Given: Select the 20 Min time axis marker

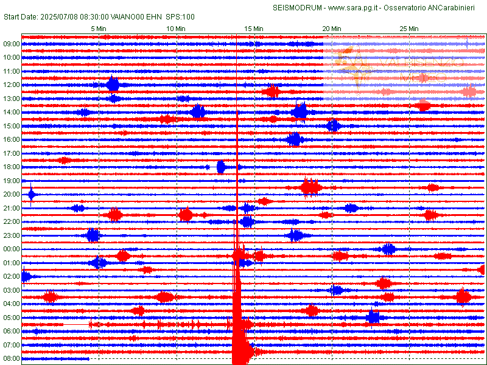Looking at the screenshot, I should (x=331, y=29).
